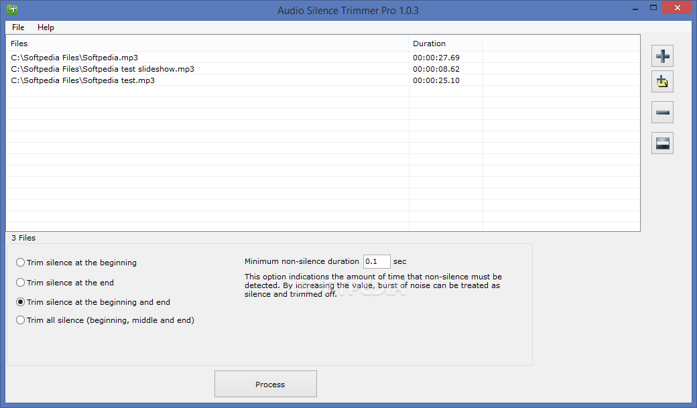Maximize the Audio Silence Trimmer window

pos(653,7)
